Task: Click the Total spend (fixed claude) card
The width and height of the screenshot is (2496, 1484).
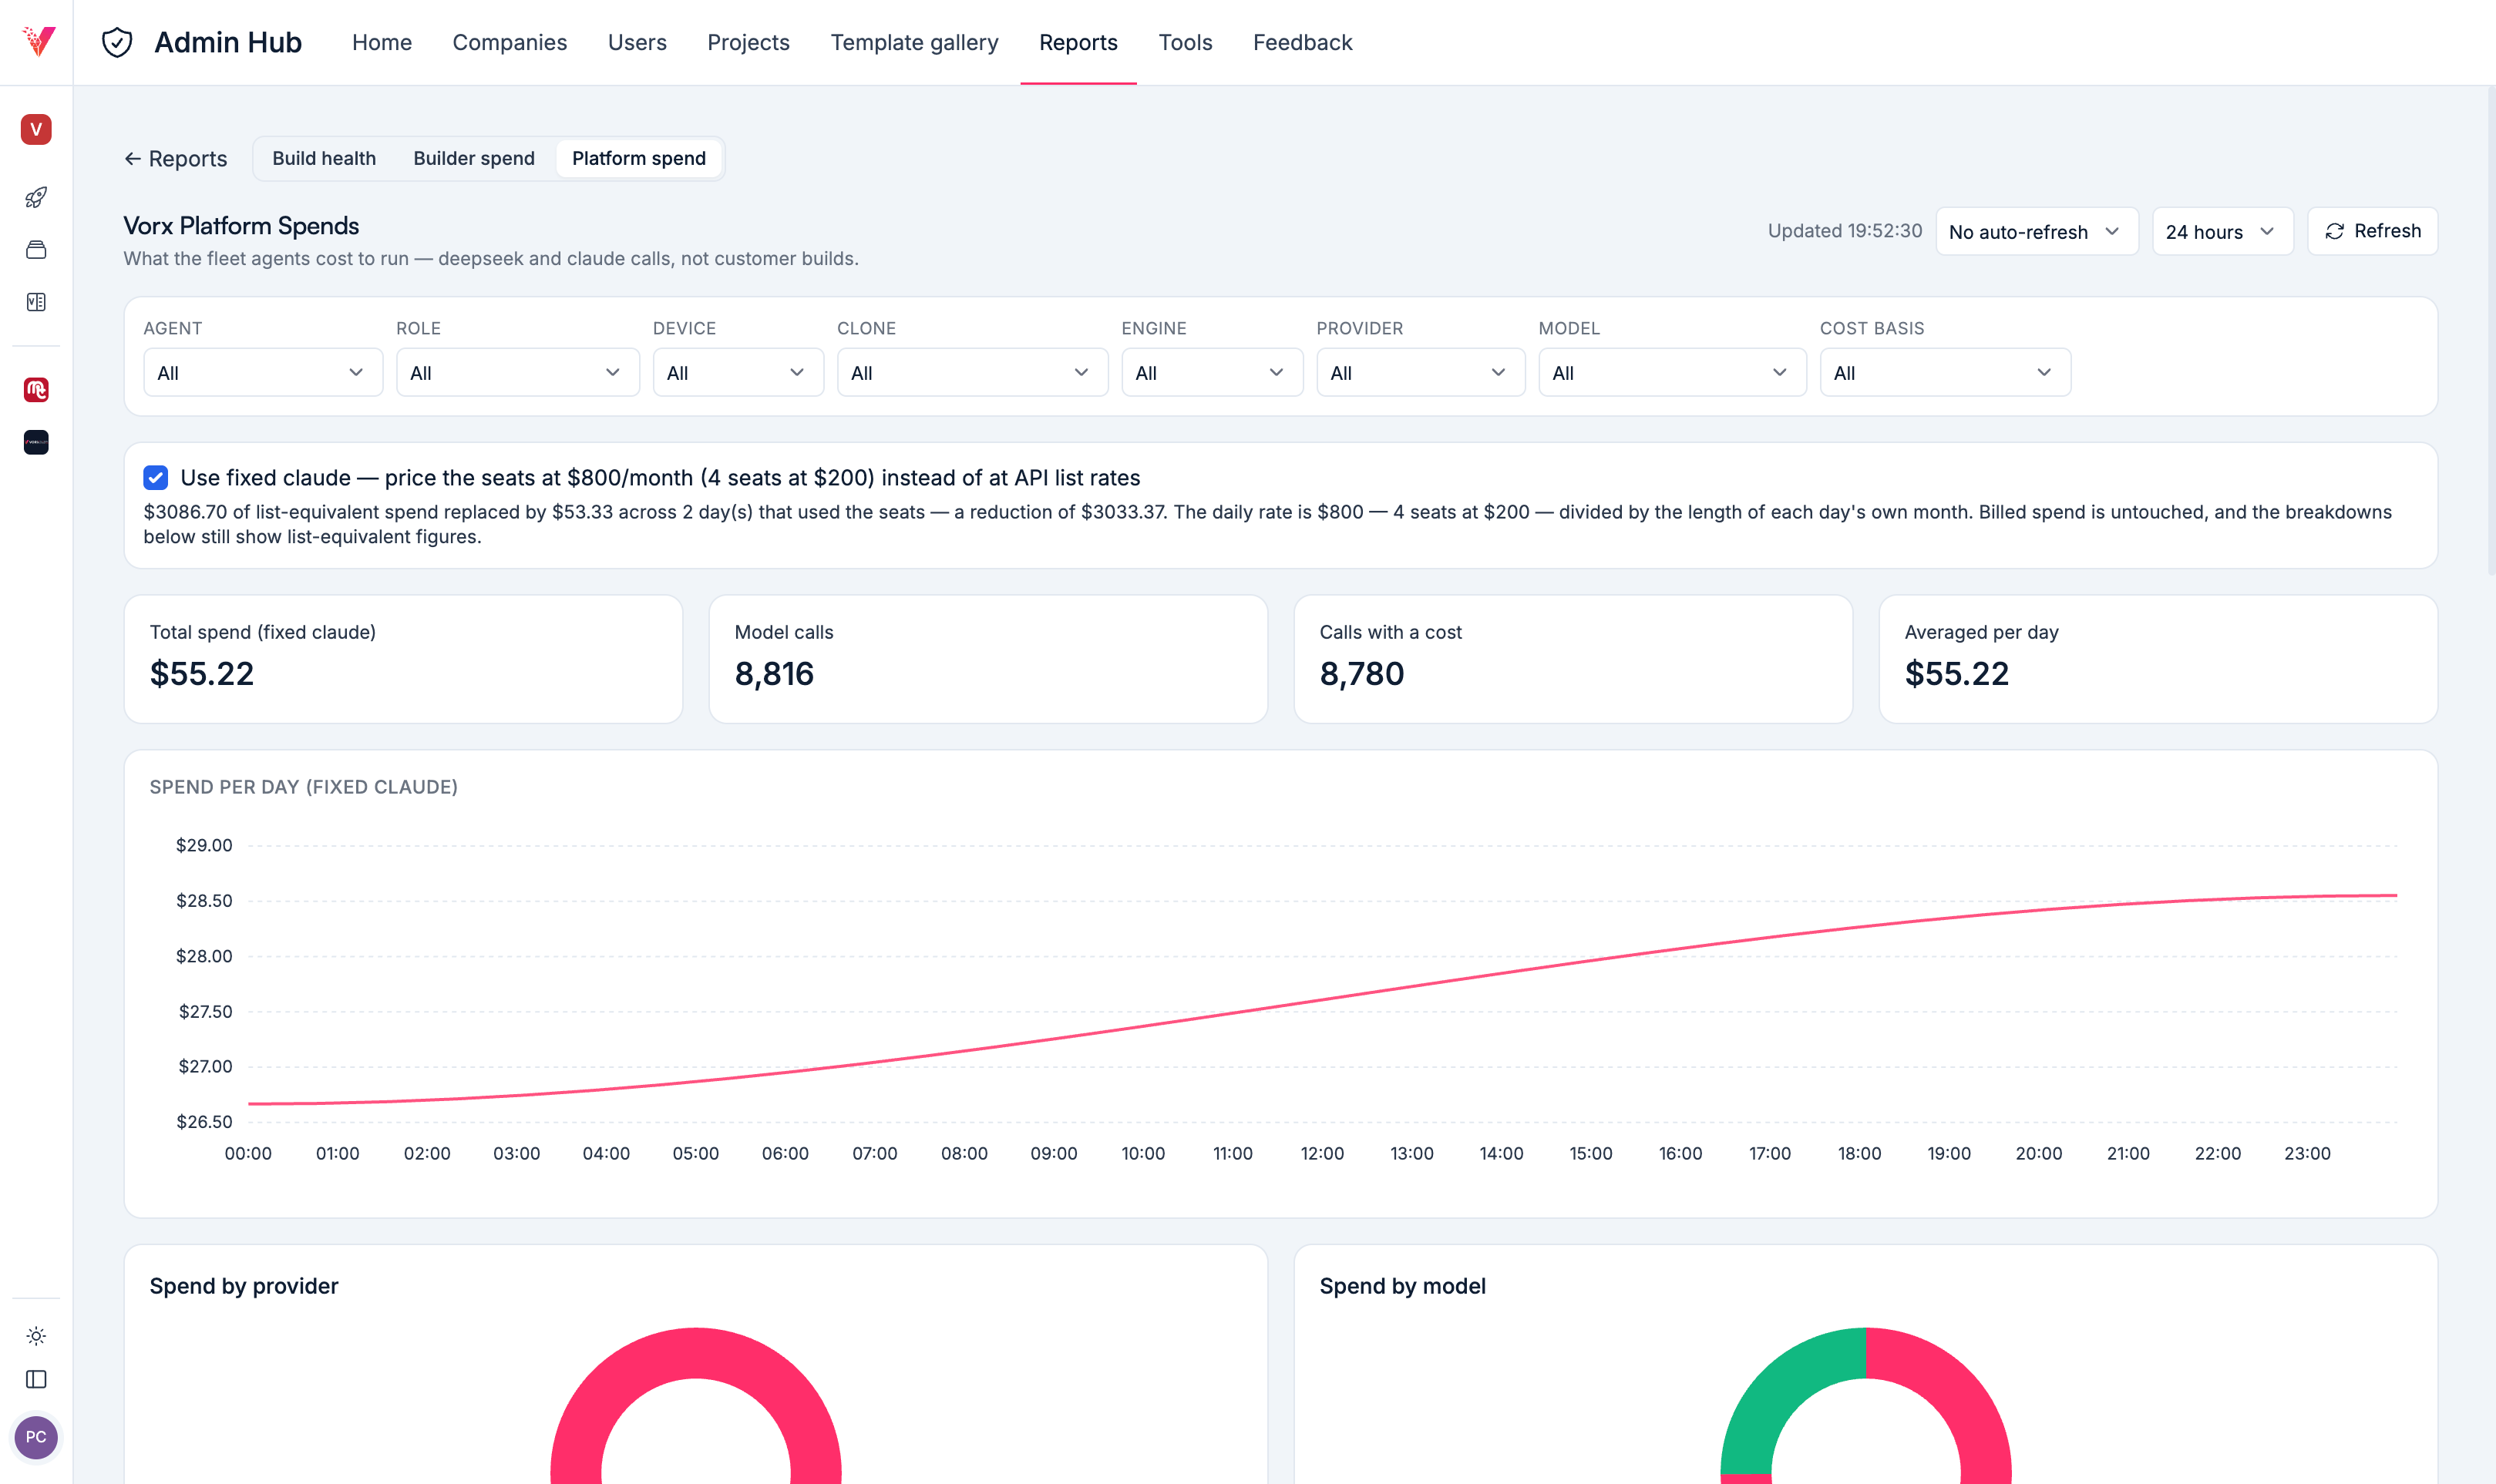Action: 403,659
